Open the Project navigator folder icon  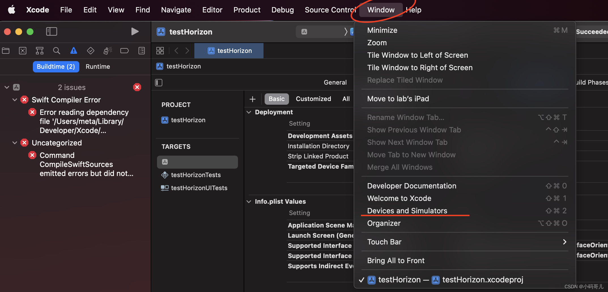point(6,51)
